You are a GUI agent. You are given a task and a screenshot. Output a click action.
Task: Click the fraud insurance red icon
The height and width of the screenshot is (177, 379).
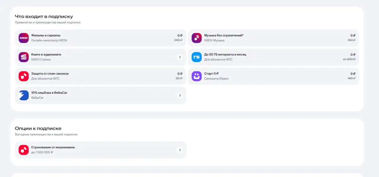[24, 150]
